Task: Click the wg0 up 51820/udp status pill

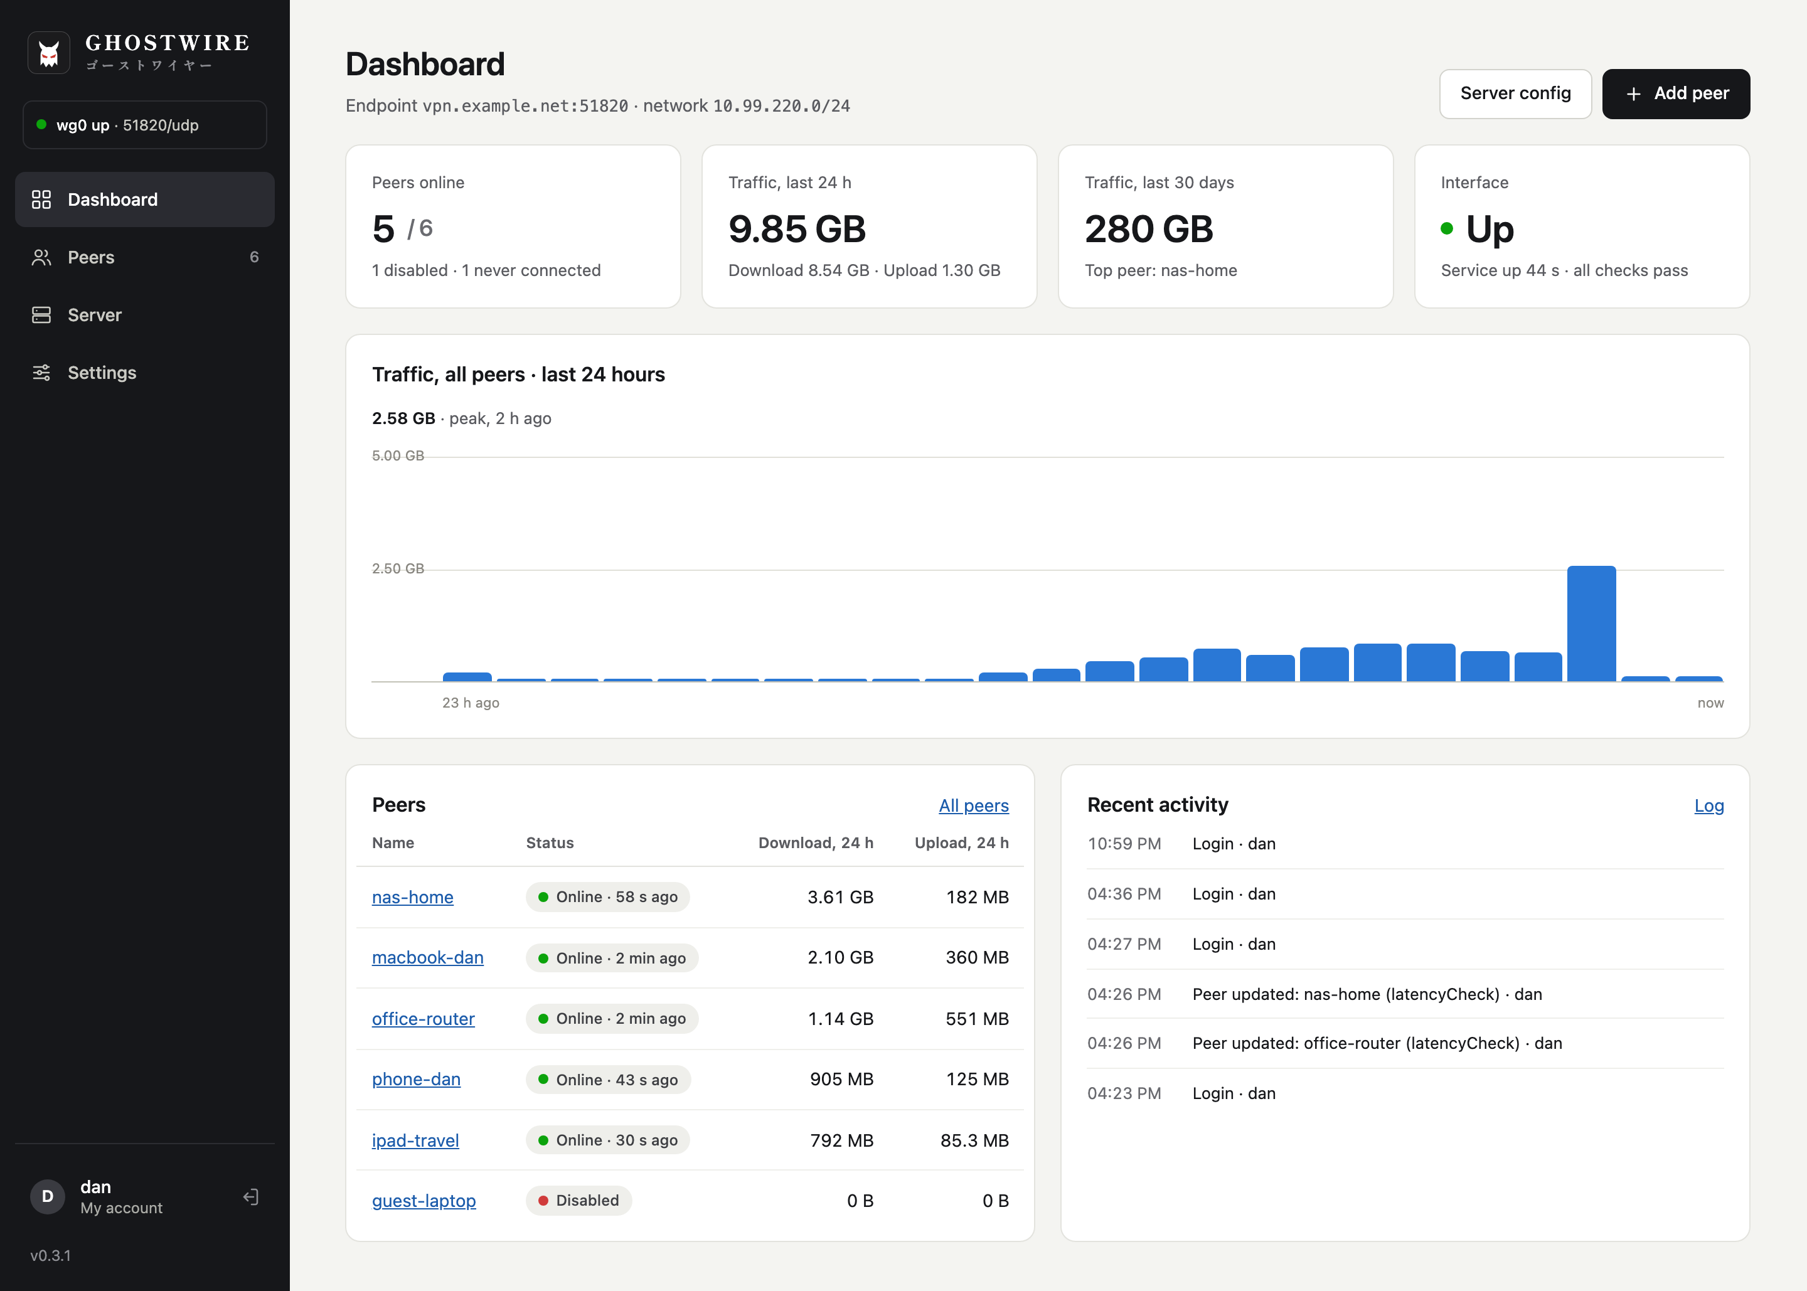Action: 145,125
